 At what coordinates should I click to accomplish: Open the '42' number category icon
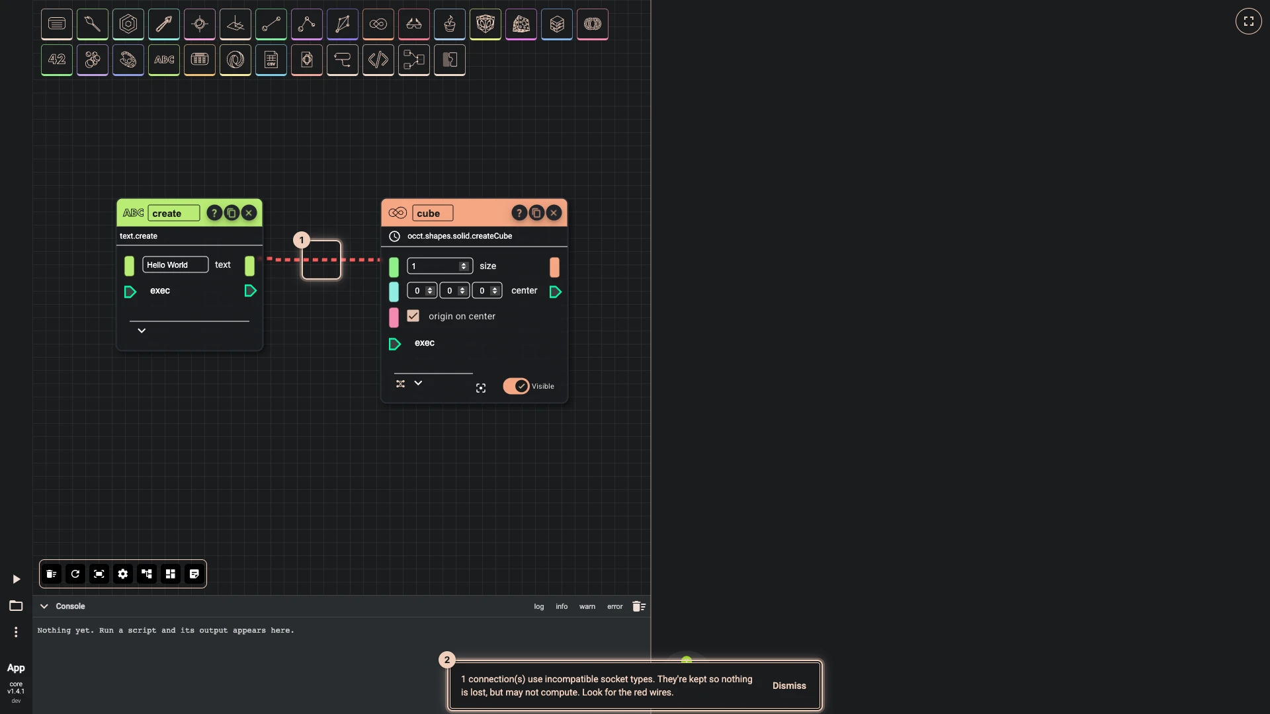pos(57,60)
